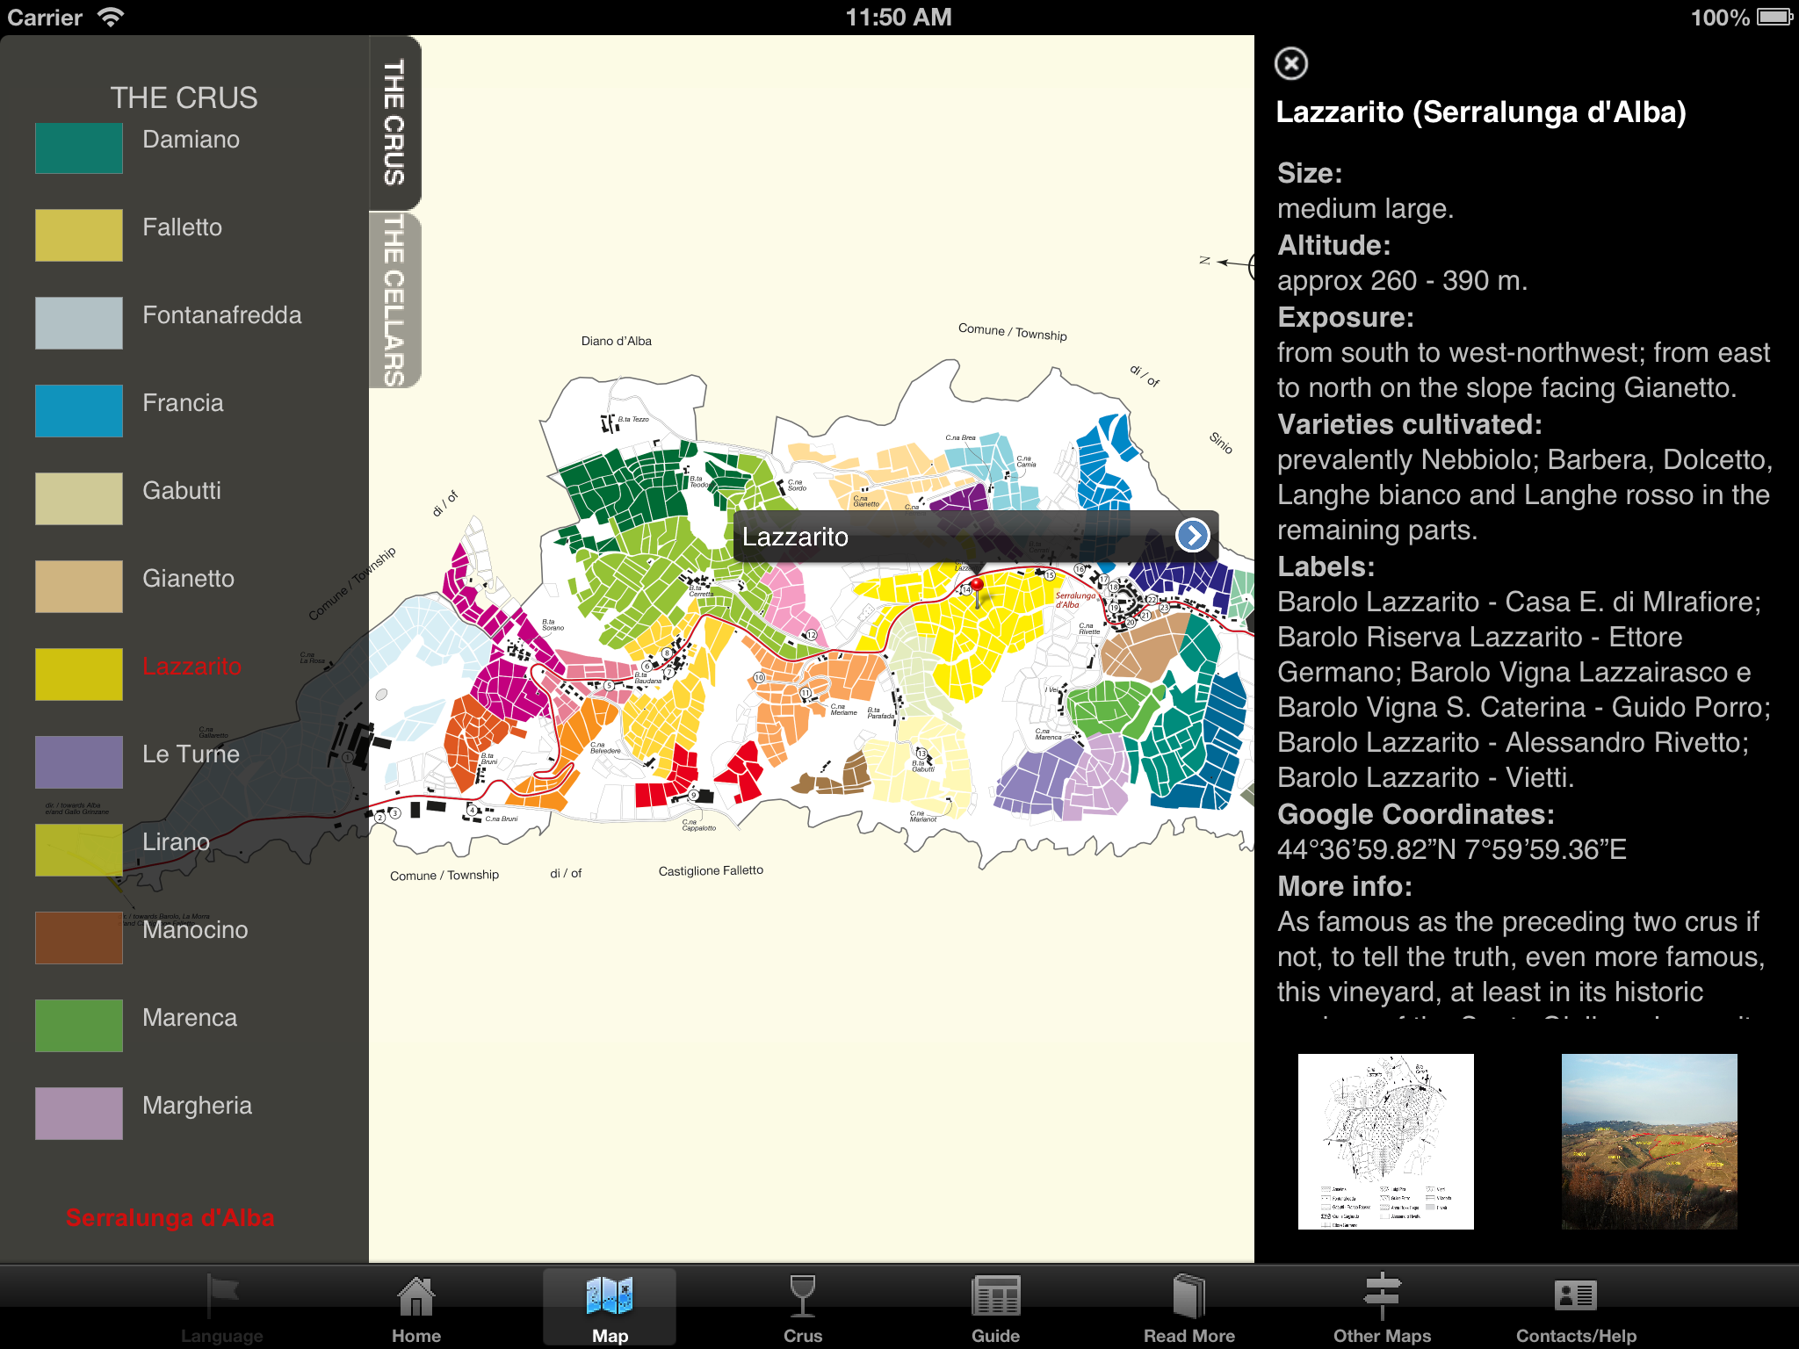Select Margheria in the crus list
Screen dimensions: 1799x1349
(197, 1106)
